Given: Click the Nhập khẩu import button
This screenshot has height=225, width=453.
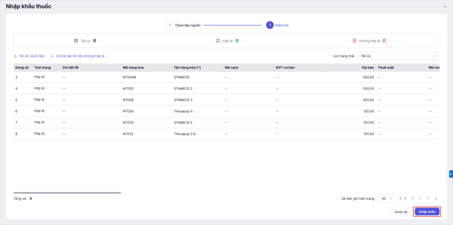Looking at the screenshot, I should click(427, 212).
